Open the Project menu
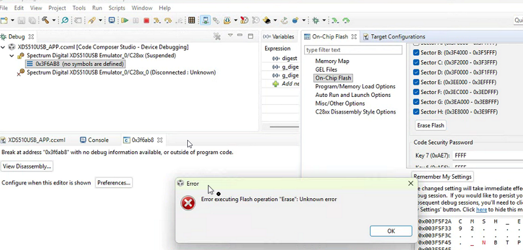Viewport: 523px width, 250px height. 57,7
